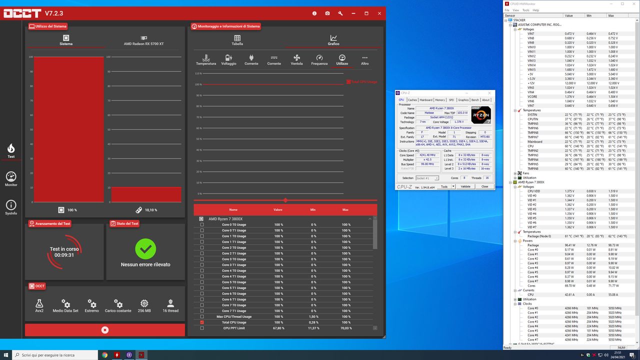Open the Tabella tab in OCCT
The image size is (640, 360).
click(x=237, y=40)
